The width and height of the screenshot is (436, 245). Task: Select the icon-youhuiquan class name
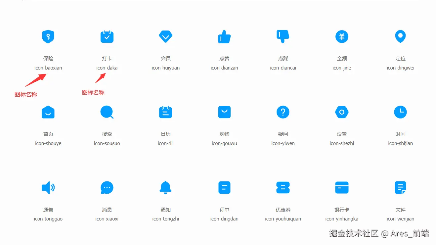coord(283,219)
